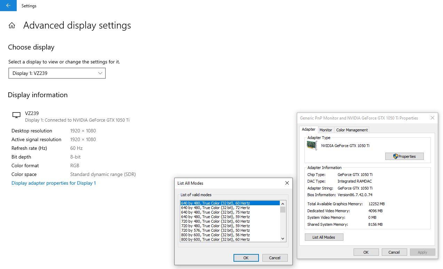The width and height of the screenshot is (443, 269).
Task: Go back using the Settings back arrow
Action: [8, 6]
